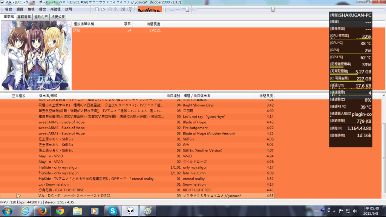Image resolution: width=386 pixels, height=217 pixels.
Task: Click the spectrum visualization in the toolbar
Action: click(150, 9)
